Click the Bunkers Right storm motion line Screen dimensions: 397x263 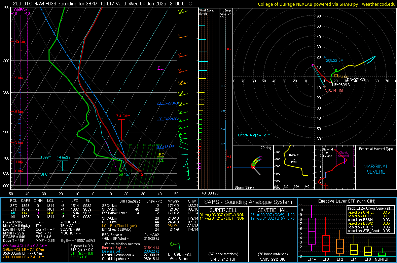[131, 248]
